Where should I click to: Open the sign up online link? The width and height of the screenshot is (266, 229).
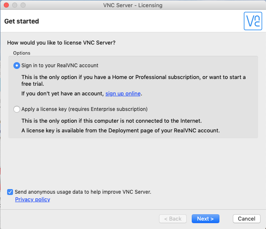pos(123,93)
